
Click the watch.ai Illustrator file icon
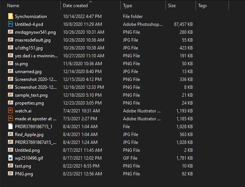(10, 111)
